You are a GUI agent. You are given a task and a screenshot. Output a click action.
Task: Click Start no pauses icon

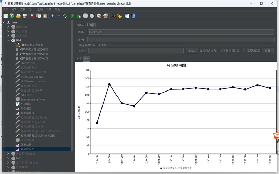coord(79,16)
